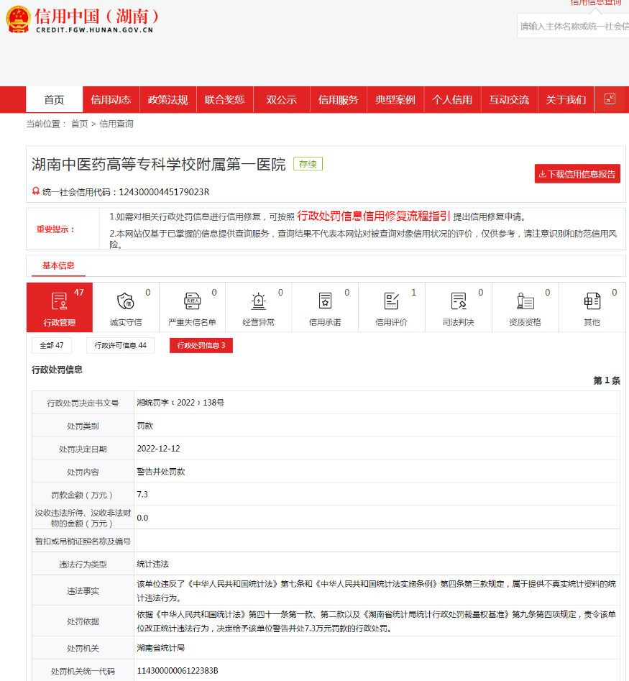The width and height of the screenshot is (629, 681).
Task: Select the 信用评价 icon
Action: (x=391, y=301)
